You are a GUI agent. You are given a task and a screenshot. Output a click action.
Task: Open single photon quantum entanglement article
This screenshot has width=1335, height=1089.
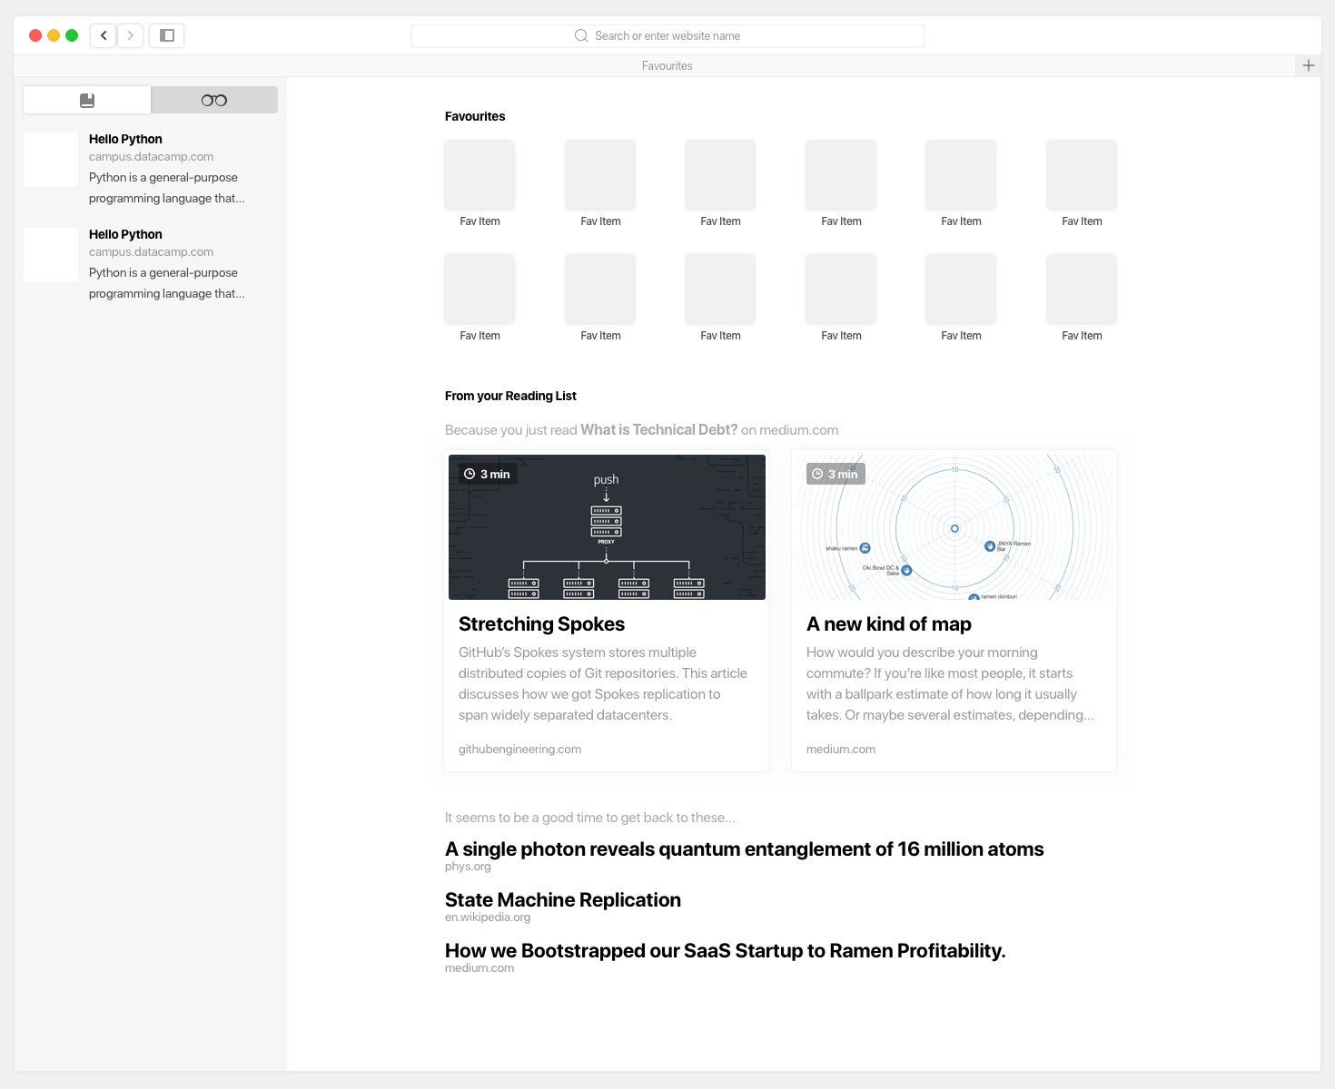[x=745, y=849]
